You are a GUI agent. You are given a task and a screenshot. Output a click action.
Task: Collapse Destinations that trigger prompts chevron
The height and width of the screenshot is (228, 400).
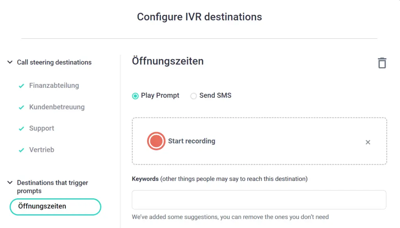coord(10,182)
